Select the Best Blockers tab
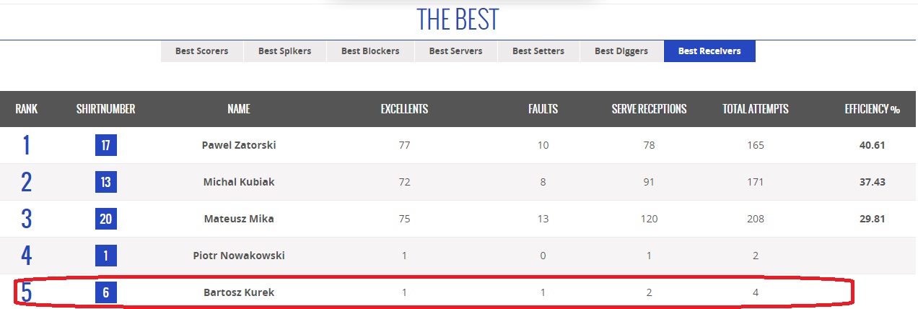Screen dimensions: 918x309 [x=370, y=51]
